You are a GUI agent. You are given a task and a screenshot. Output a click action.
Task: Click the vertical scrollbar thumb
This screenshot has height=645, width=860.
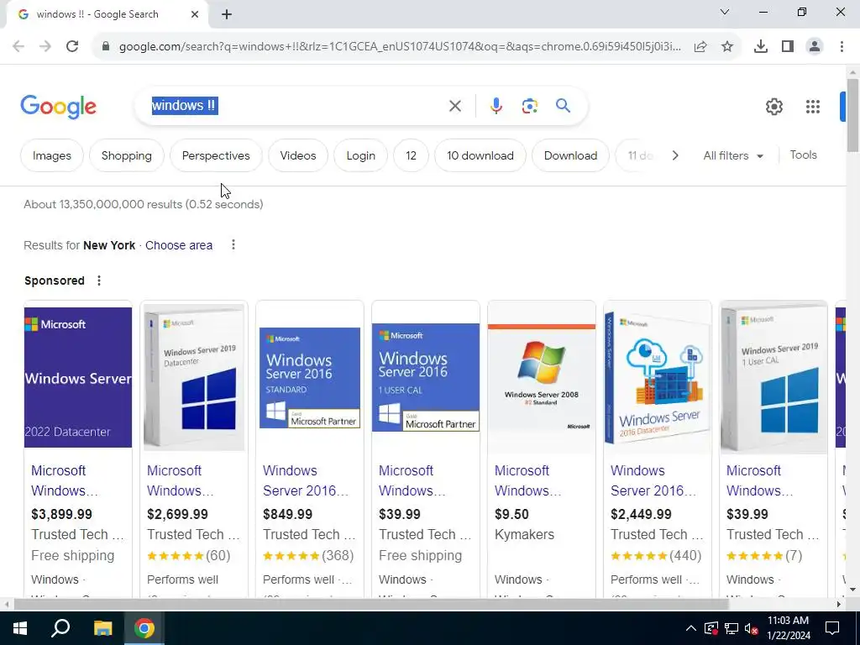pyautogui.click(x=852, y=115)
